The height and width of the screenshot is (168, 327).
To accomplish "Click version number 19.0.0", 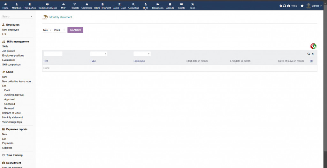I will pos(294,6).
